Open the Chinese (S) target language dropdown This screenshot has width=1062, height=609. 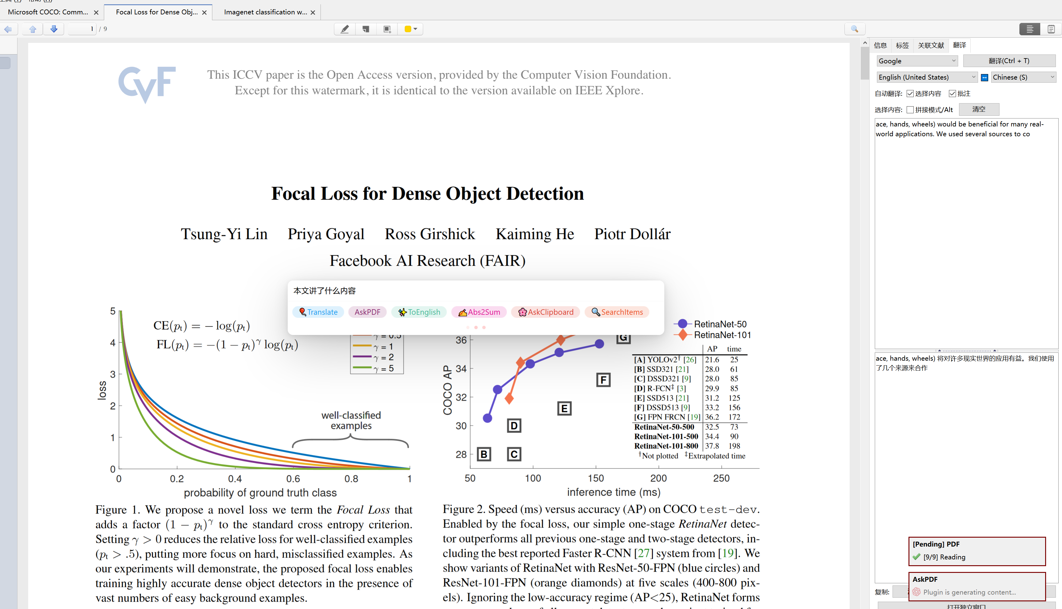(1023, 77)
